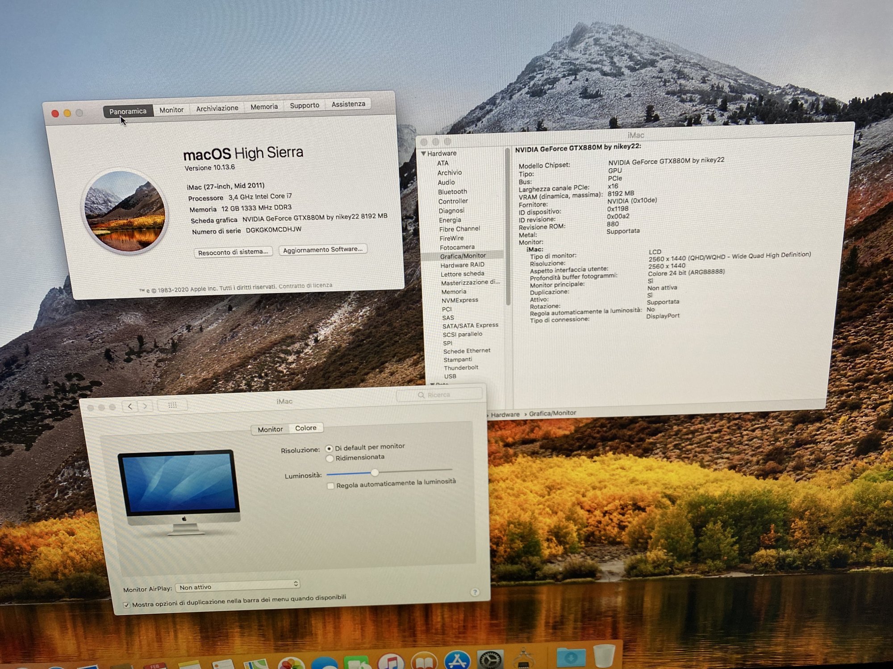Viewport: 893px width, 669px height.
Task: Select 'Di default per monitor' resolution option
Action: 330,448
